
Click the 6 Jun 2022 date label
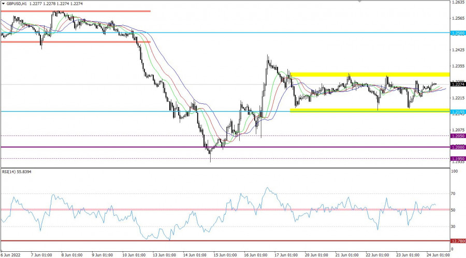click(x=11, y=255)
